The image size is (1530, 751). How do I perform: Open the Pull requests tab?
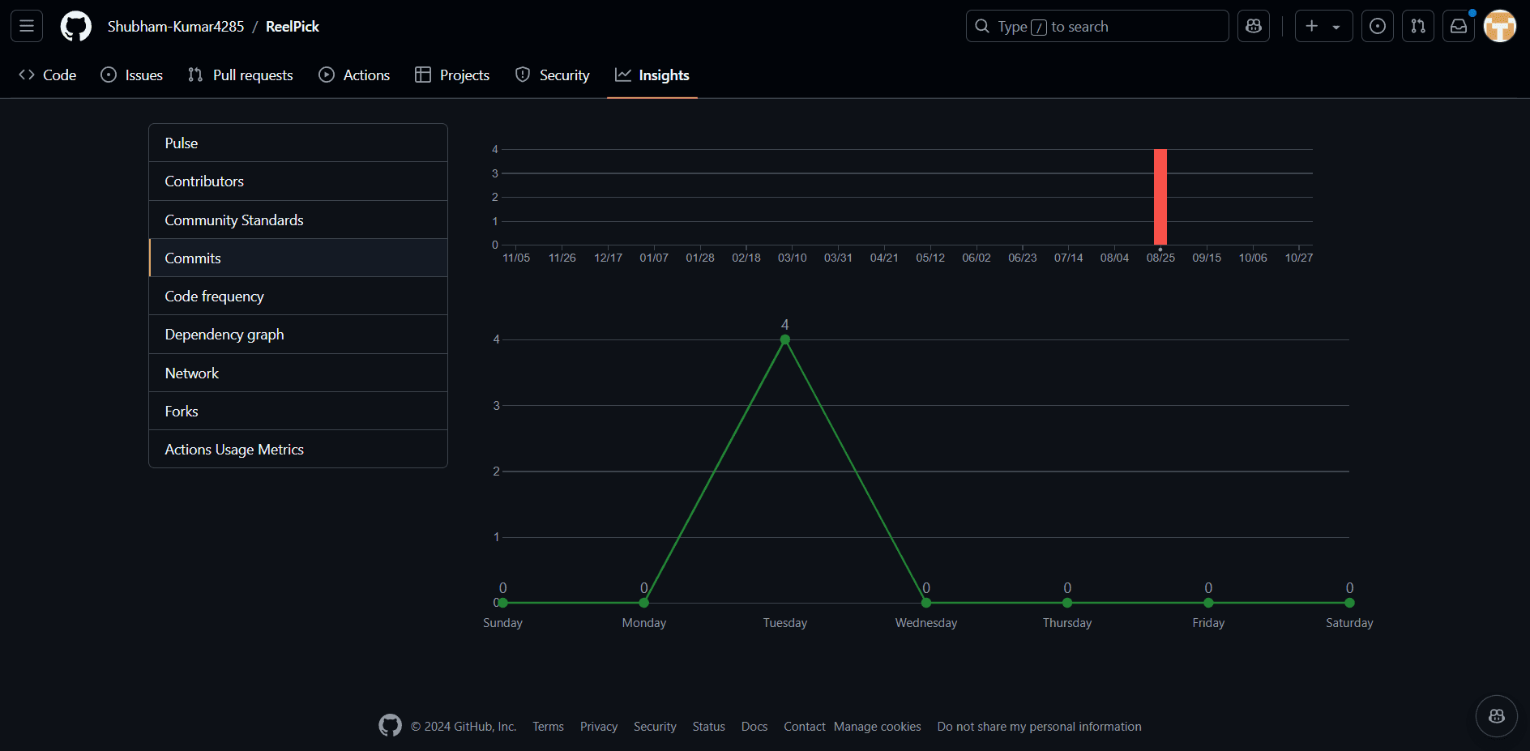tap(240, 75)
